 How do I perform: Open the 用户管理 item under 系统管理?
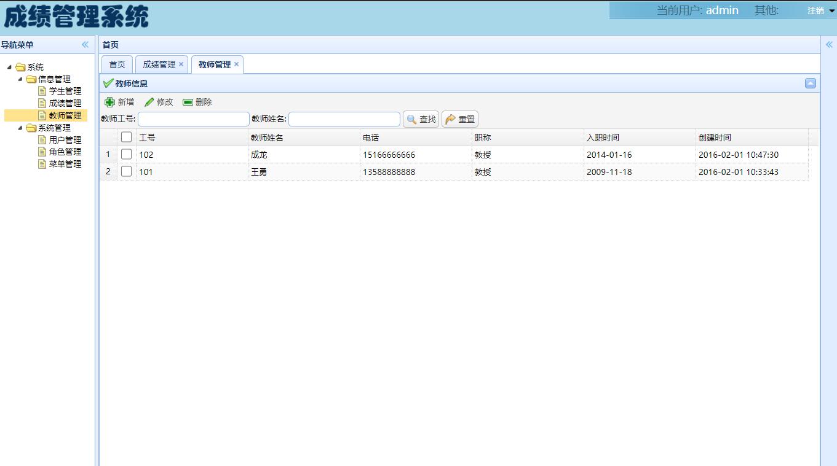[65, 139]
